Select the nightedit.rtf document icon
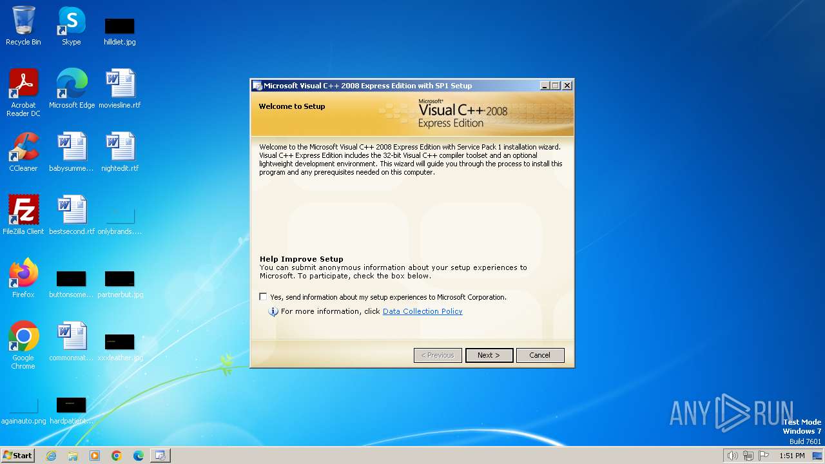Screen dimensions: 825x464 pos(120,151)
